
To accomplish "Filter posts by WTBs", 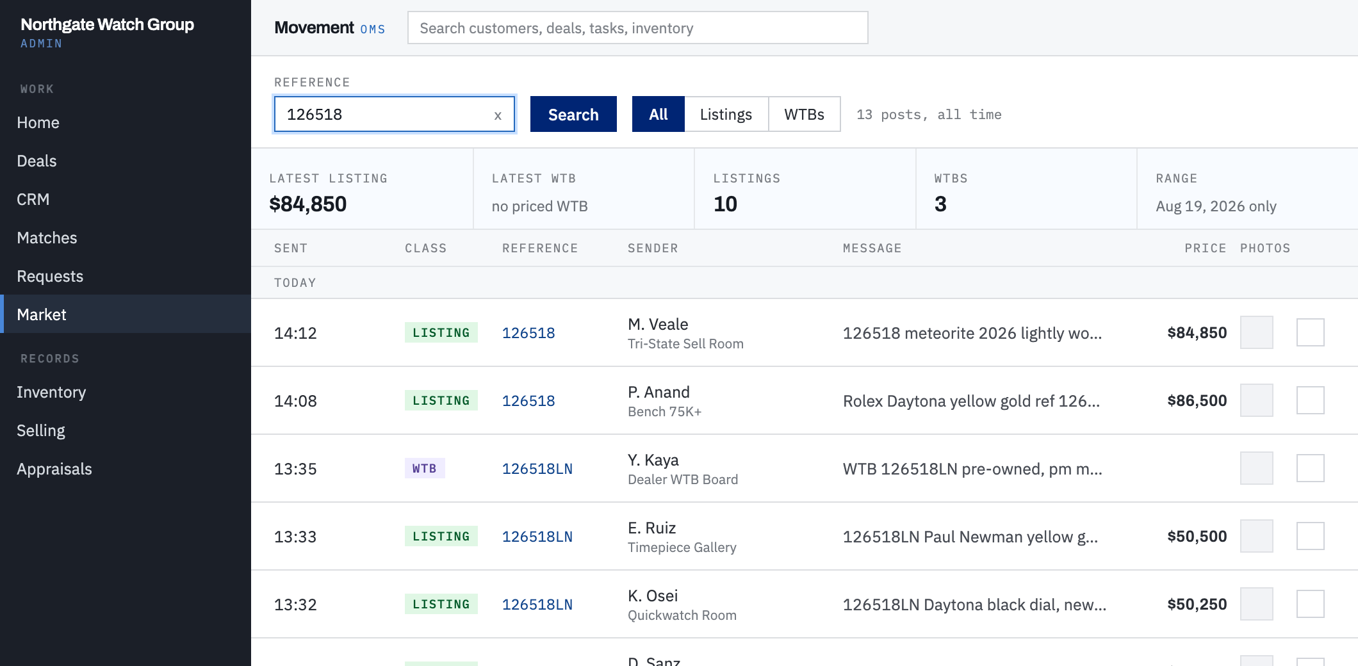I will click(804, 114).
